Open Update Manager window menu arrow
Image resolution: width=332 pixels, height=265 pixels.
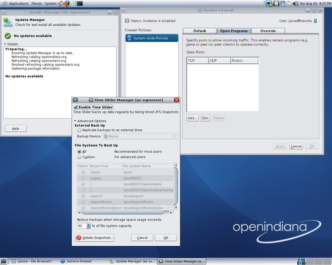pos(4,12)
